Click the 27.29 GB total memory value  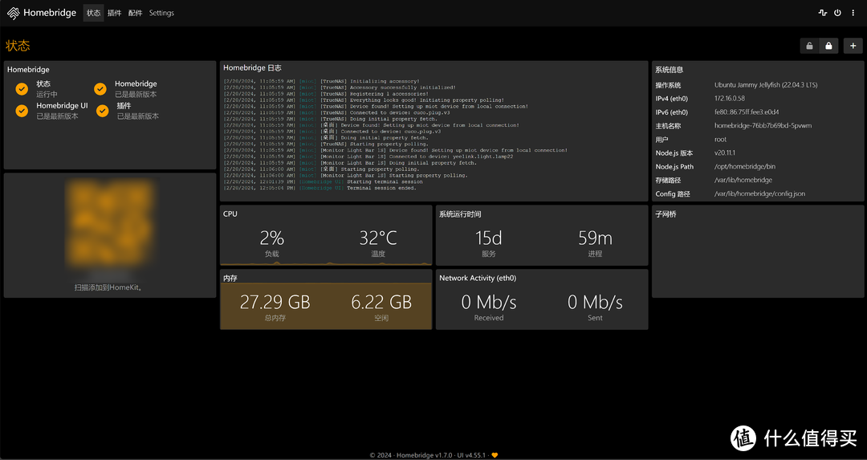coord(275,302)
